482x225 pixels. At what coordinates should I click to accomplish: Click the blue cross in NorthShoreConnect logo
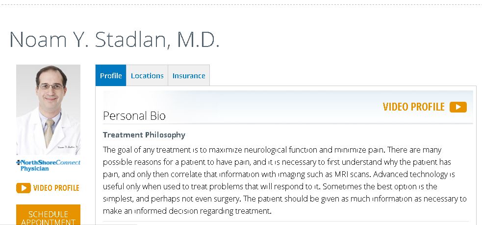pyautogui.click(x=19, y=162)
